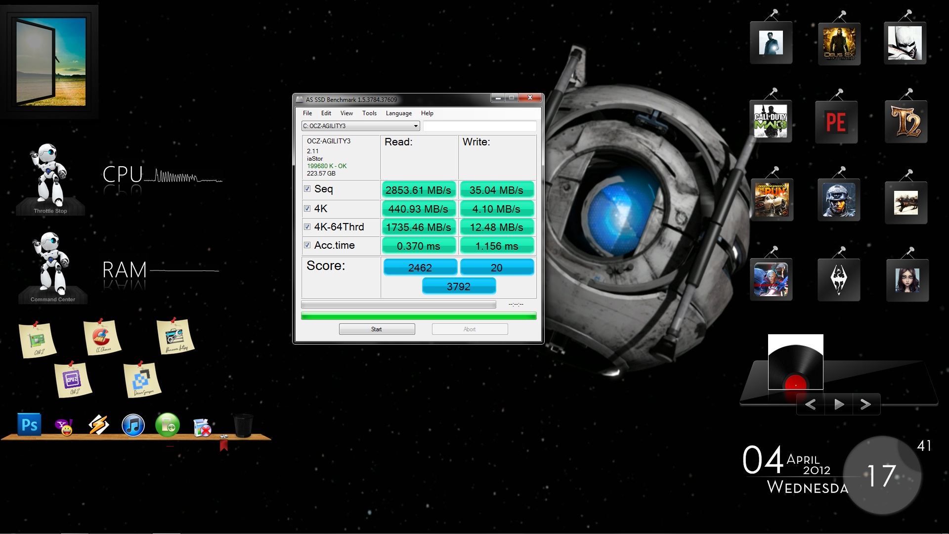This screenshot has height=534, width=949.
Task: Uncheck the Seq benchmark test
Action: coord(307,189)
